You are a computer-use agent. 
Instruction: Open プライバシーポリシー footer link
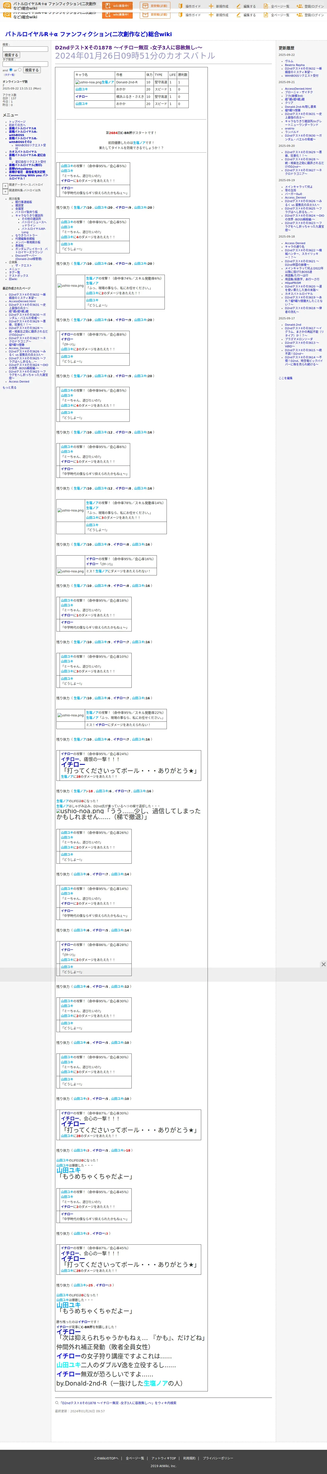click(218, 1458)
